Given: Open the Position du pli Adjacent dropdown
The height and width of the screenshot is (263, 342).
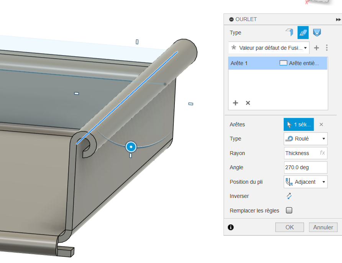Looking at the screenshot, I should 306,182.
